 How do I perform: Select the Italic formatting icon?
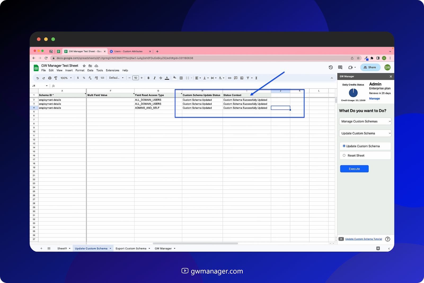tap(154, 78)
